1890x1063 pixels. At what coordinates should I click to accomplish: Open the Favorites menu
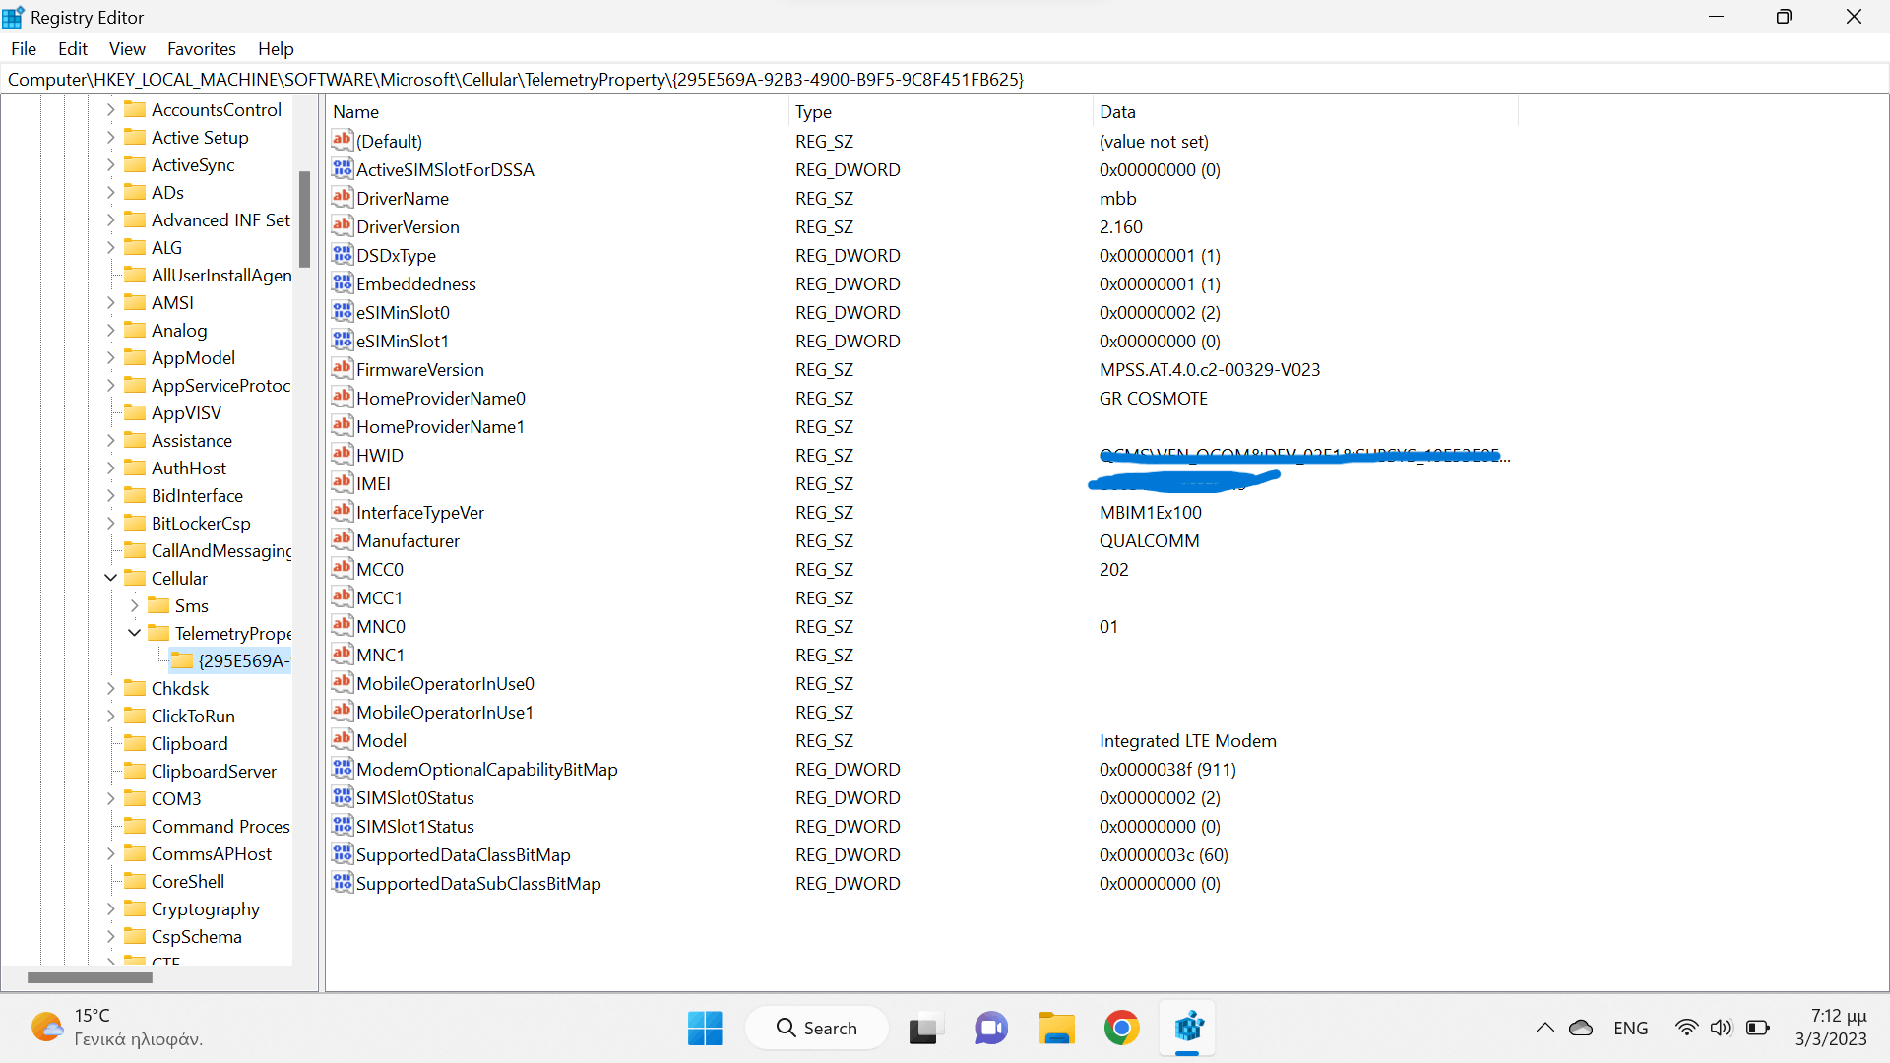coord(201,48)
